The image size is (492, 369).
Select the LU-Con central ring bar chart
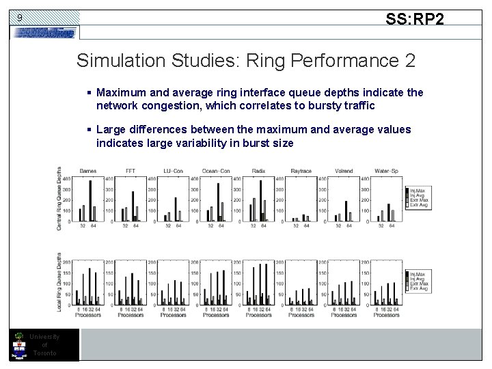point(173,199)
